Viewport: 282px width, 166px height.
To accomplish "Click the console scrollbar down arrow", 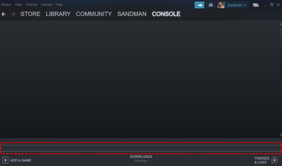I will point(281,135).
